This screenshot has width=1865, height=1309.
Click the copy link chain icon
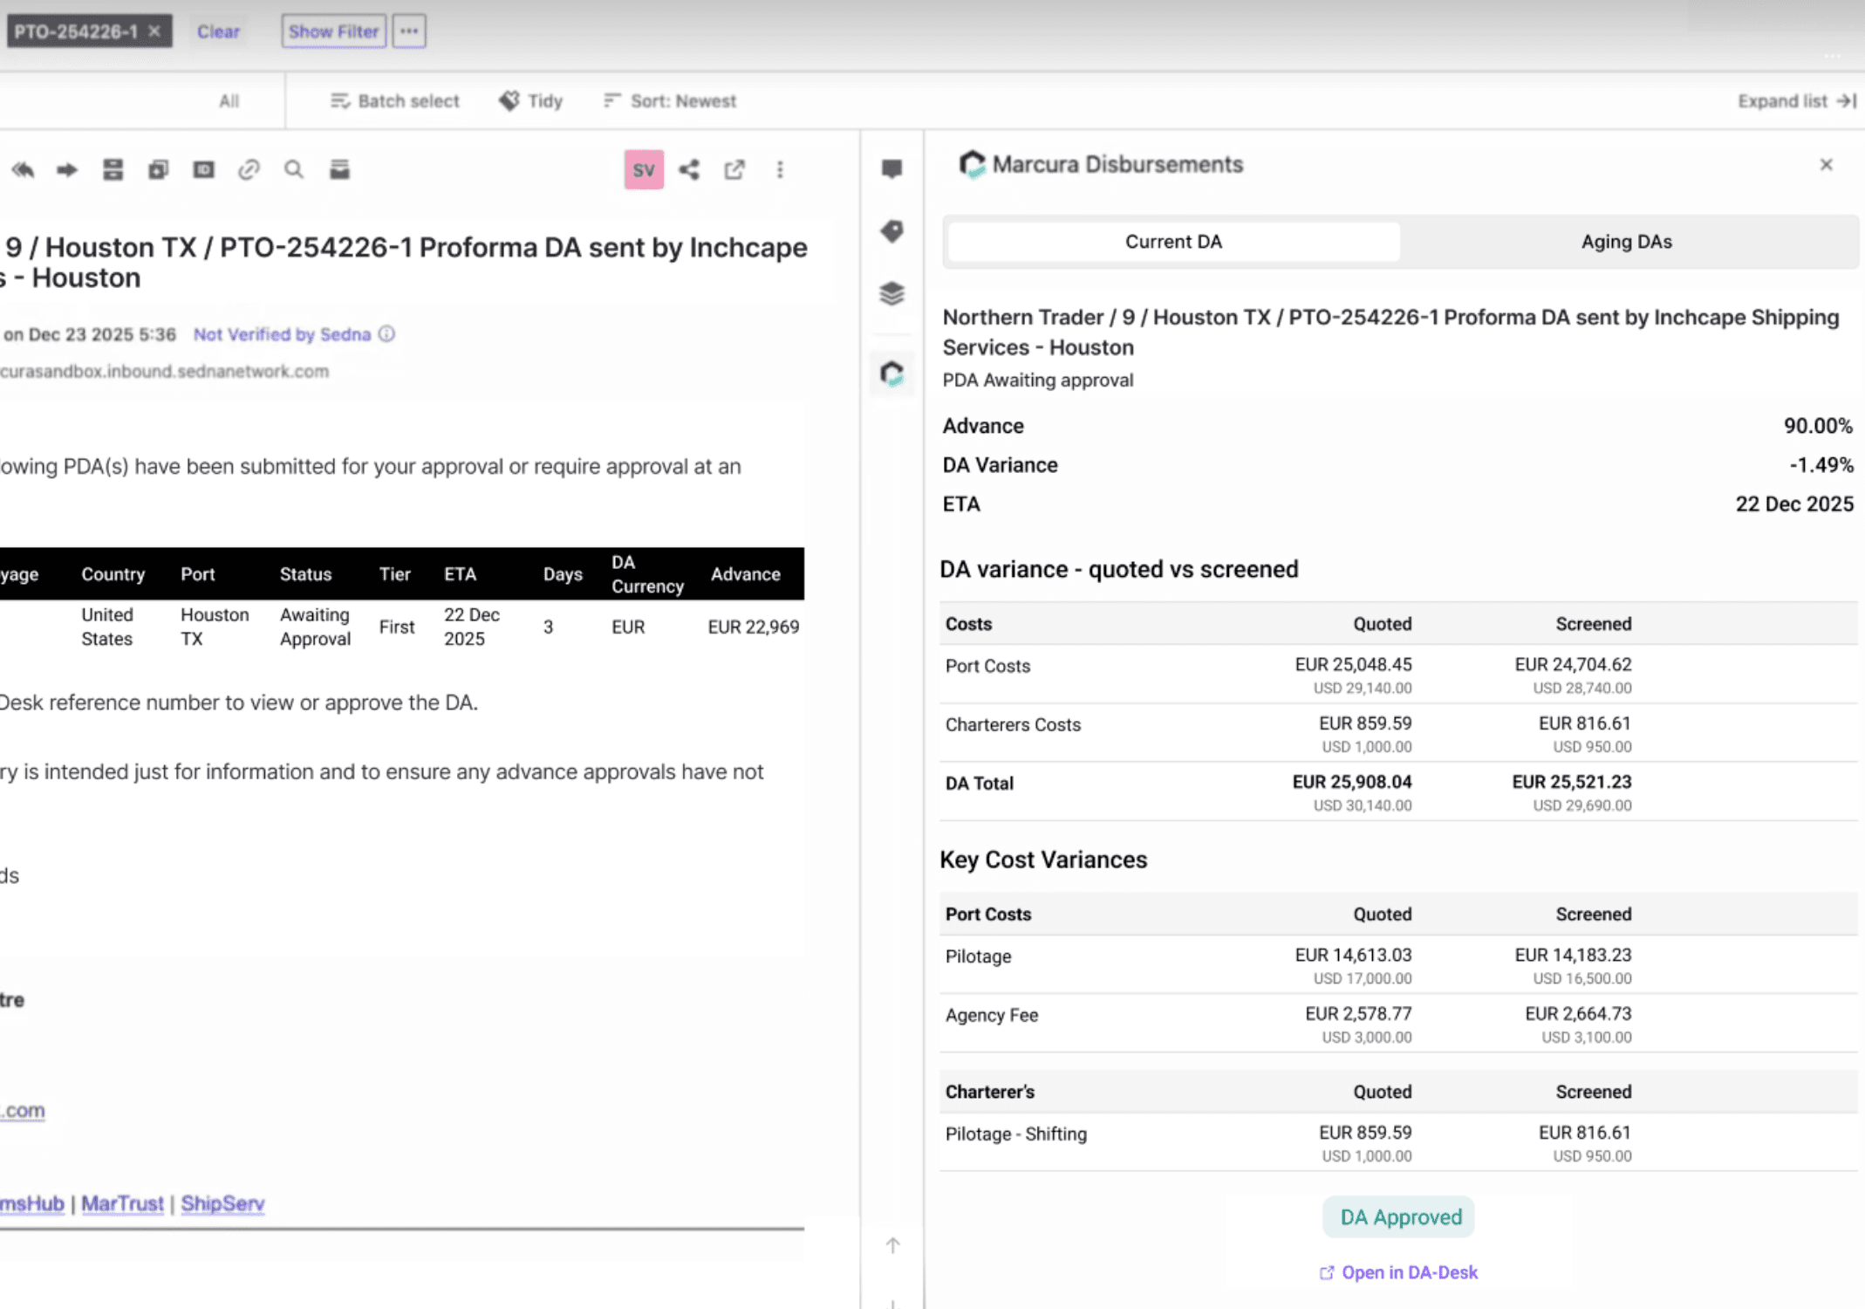click(x=249, y=169)
